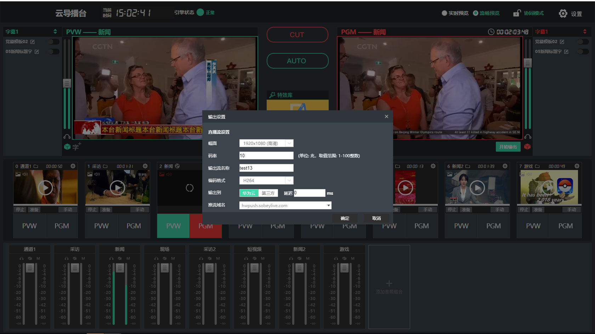
Task: Toggle the PVW-side 05新闻标题字 switch
Action: click(53, 52)
